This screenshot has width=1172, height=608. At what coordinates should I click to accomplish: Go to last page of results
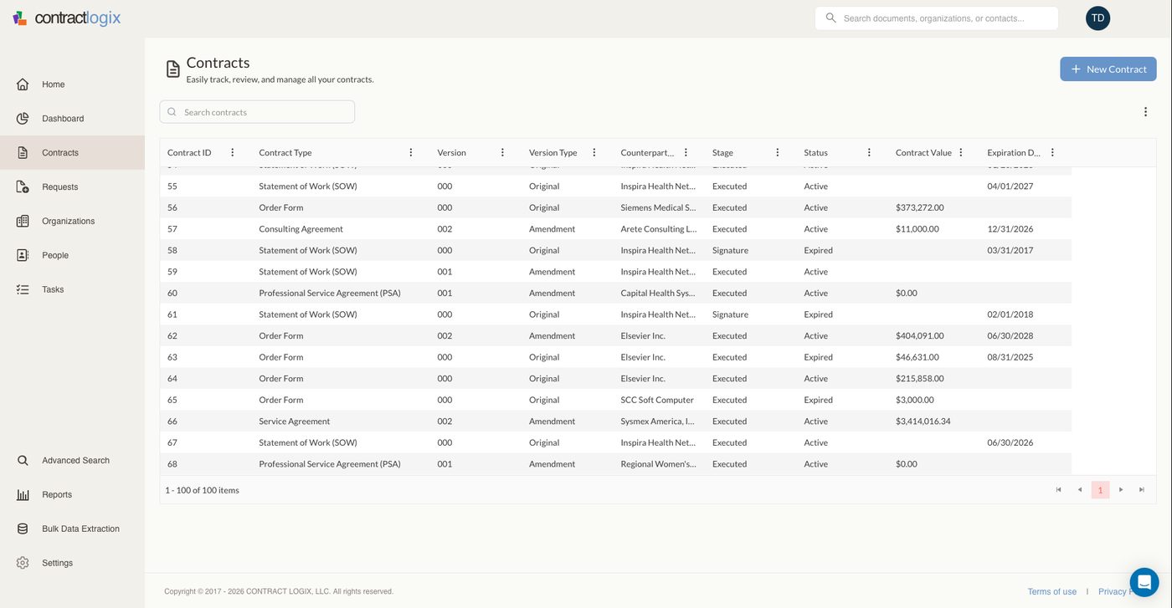click(1142, 490)
